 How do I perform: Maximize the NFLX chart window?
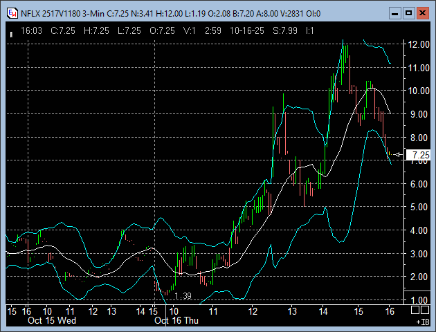coord(408,12)
